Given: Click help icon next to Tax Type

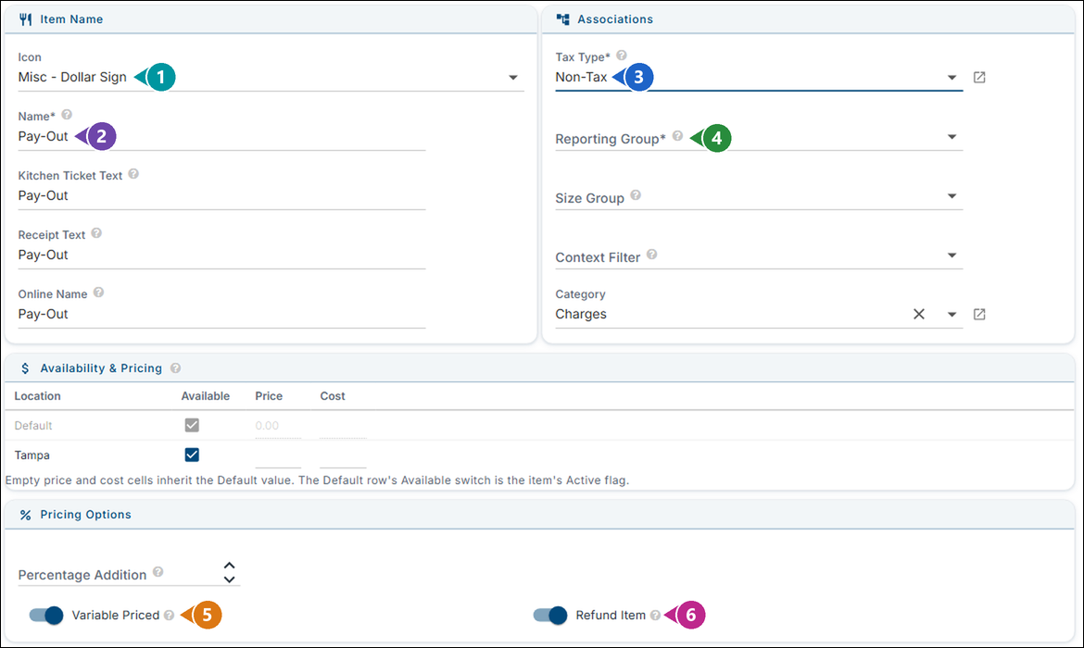Looking at the screenshot, I should click(x=622, y=56).
